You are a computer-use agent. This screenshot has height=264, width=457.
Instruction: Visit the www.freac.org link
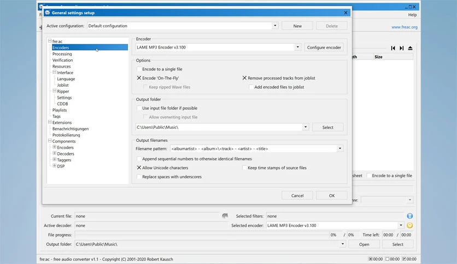tap(404, 27)
